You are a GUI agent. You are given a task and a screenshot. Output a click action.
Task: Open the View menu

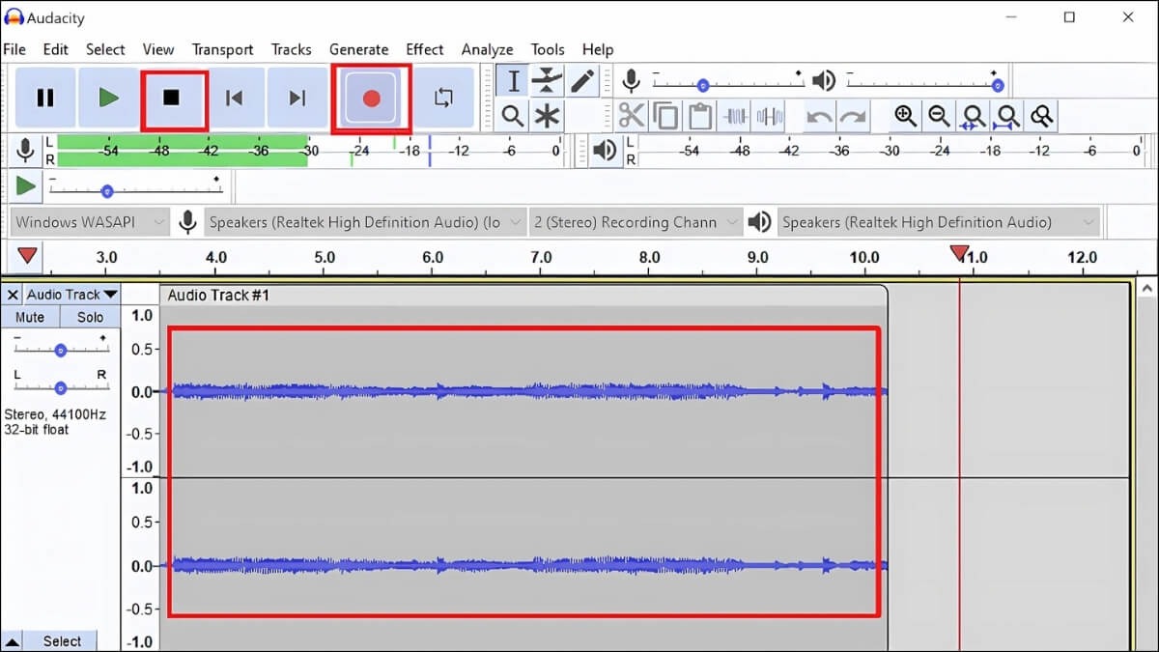(158, 49)
